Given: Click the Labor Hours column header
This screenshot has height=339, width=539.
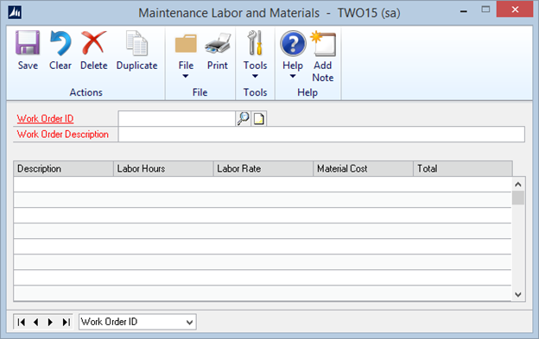Looking at the screenshot, I should [163, 169].
